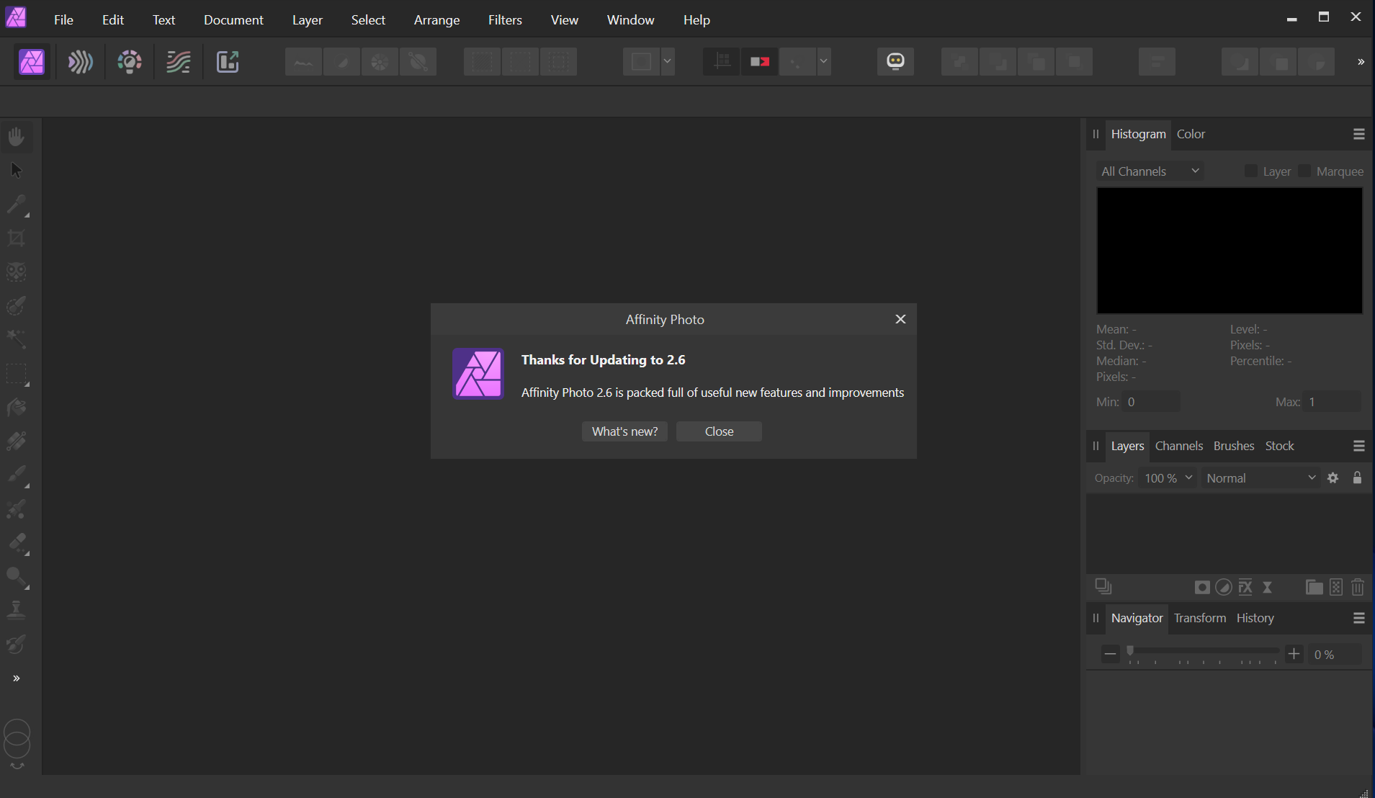Select the Clone stamp tool
This screenshot has width=1375, height=798.
tap(17, 611)
